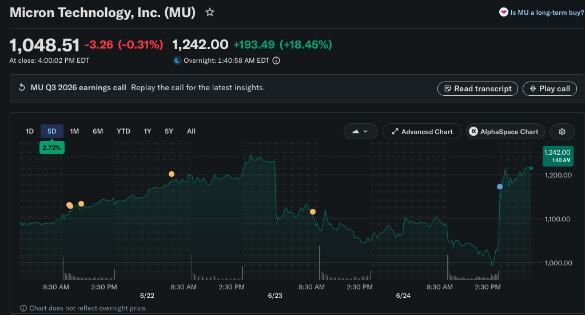Open the chart type dropdown

(x=360, y=131)
